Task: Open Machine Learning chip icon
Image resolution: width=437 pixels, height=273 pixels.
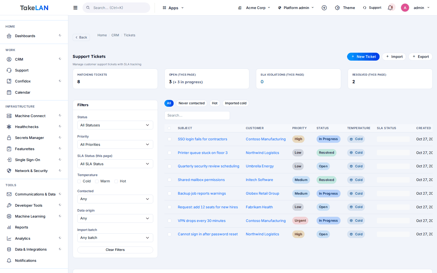Action: (9, 216)
